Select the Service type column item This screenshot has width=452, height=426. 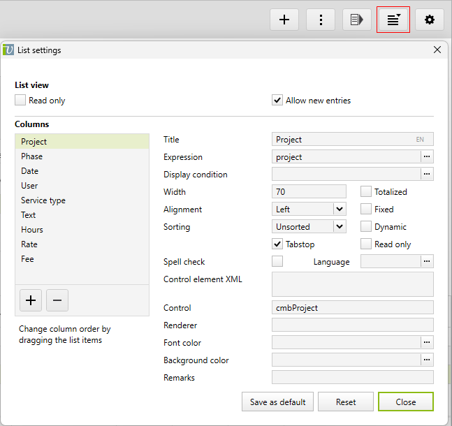(43, 200)
